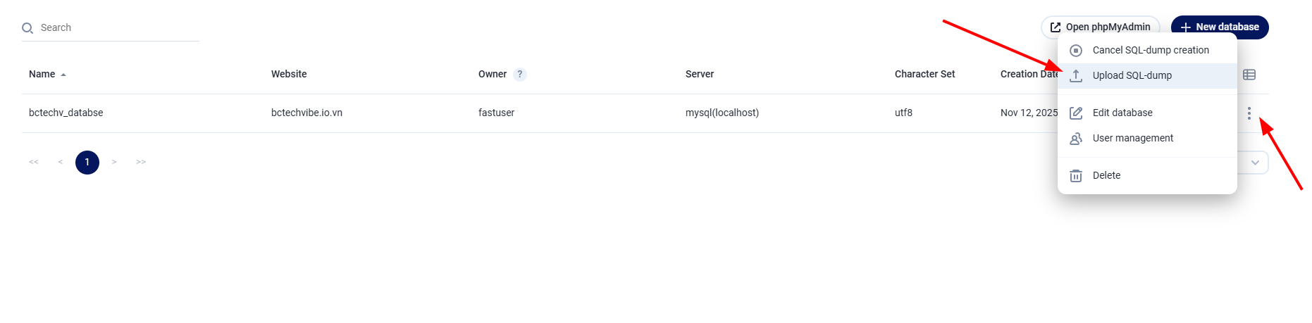1312x323 pixels.
Task: Click the cancel stop-circle icon
Action: coord(1076,51)
